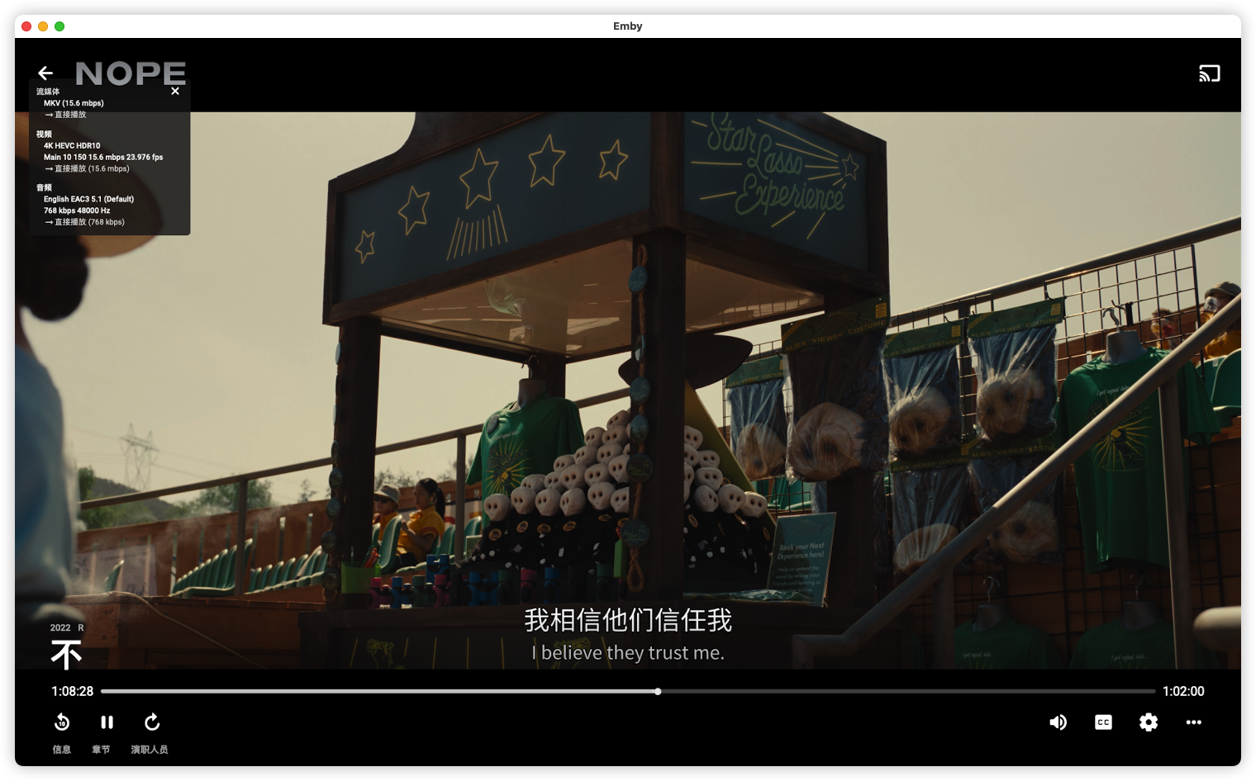Click the 2022 year label

point(60,627)
